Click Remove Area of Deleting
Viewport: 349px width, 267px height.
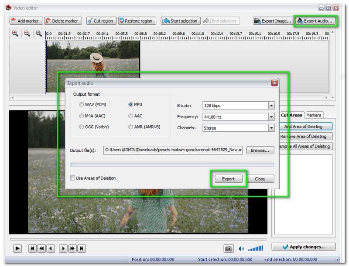pyautogui.click(x=306, y=136)
